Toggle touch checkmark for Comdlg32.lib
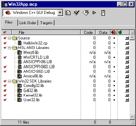The width and height of the screenshot is (136, 126). tap(5, 86)
